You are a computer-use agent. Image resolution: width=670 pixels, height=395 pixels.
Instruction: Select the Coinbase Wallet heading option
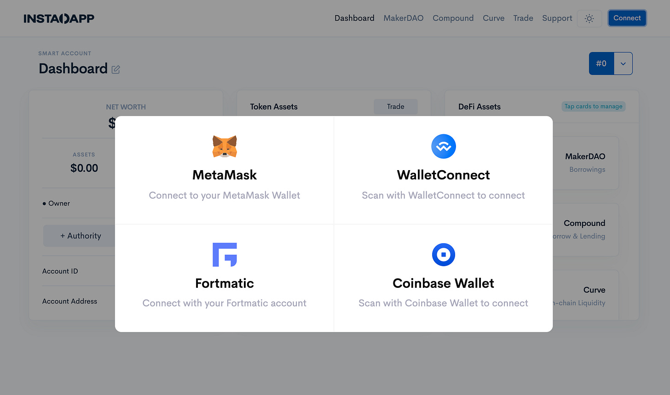pyautogui.click(x=443, y=283)
